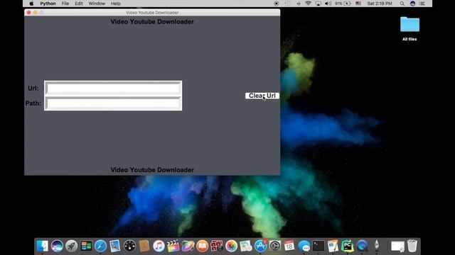
Task: Open Mission Control in the dock
Action: pos(86,246)
